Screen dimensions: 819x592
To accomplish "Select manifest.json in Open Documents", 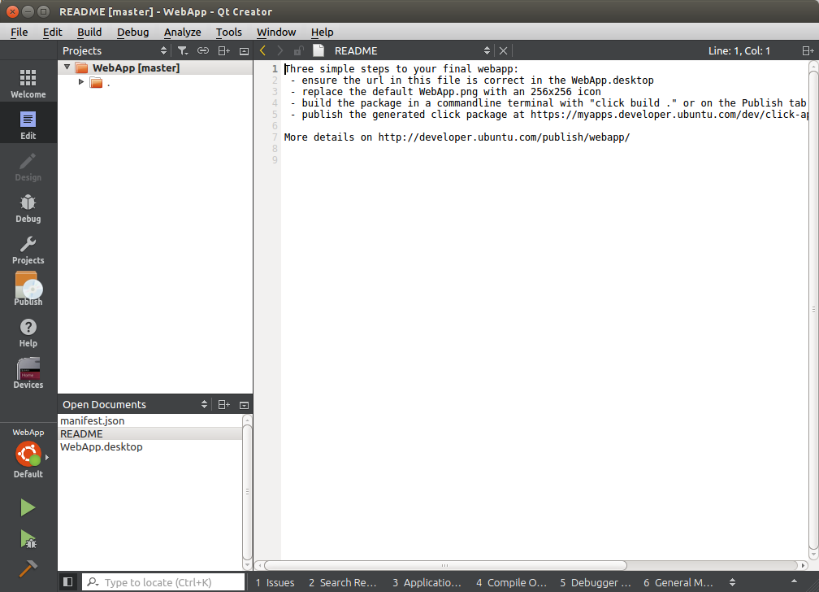I will pos(149,420).
